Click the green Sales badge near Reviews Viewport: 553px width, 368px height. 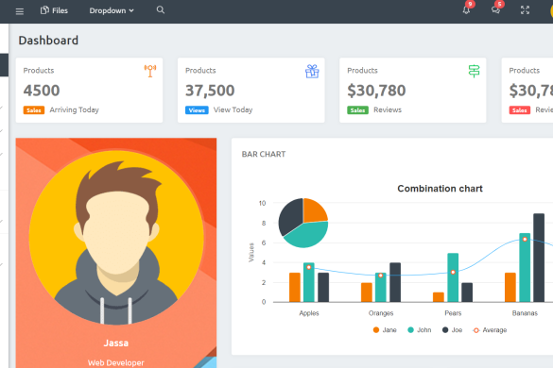(357, 110)
